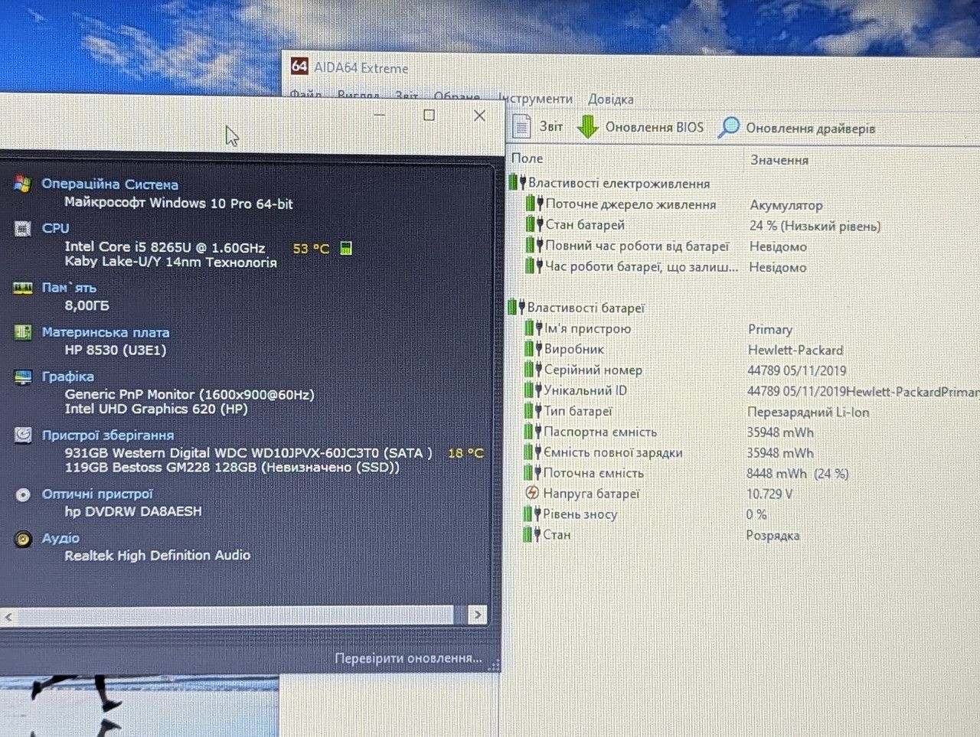The image size is (980, 737).
Task: Click the Акумулятор value
Action: click(786, 205)
